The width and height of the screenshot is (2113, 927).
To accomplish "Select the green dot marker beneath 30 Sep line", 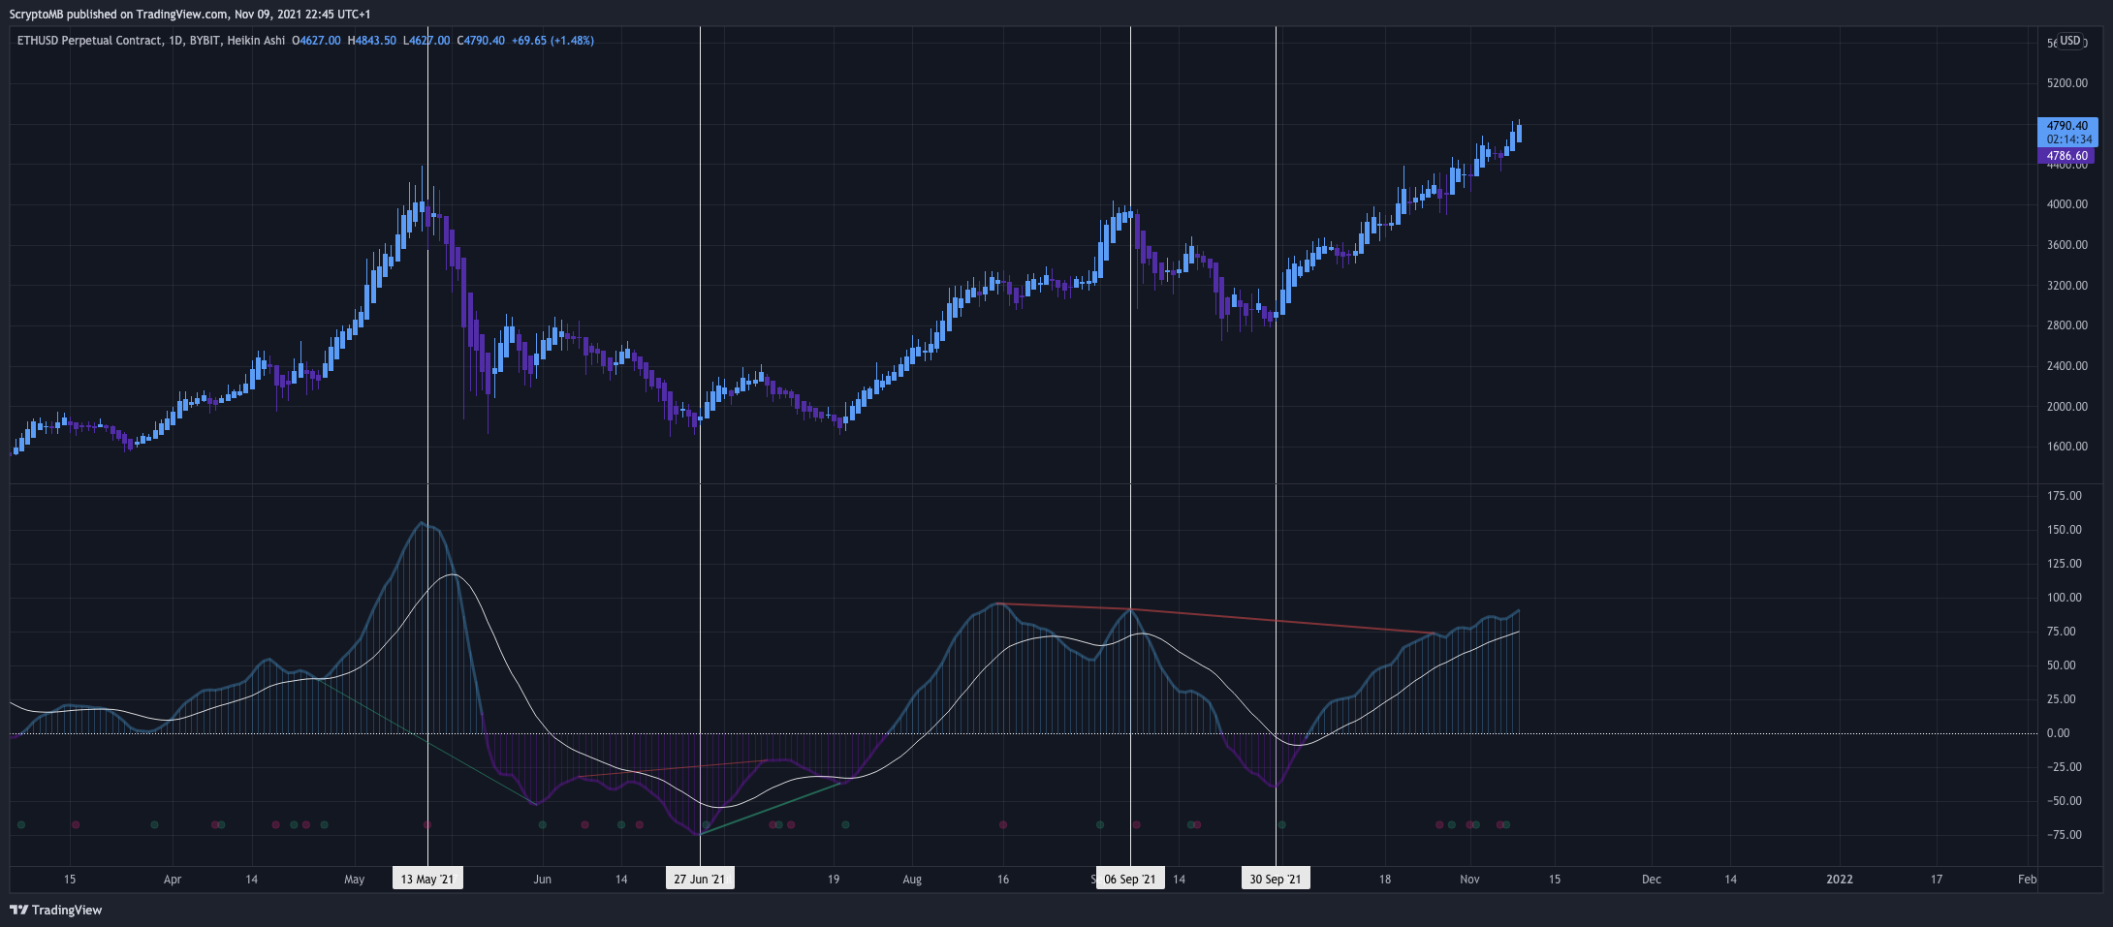I will pos(1280,825).
